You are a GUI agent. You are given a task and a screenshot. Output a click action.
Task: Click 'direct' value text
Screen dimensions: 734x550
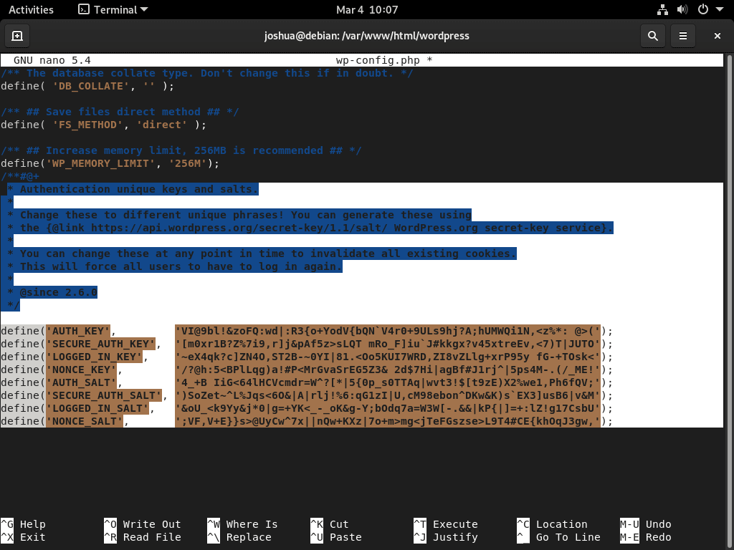pyautogui.click(x=161, y=125)
